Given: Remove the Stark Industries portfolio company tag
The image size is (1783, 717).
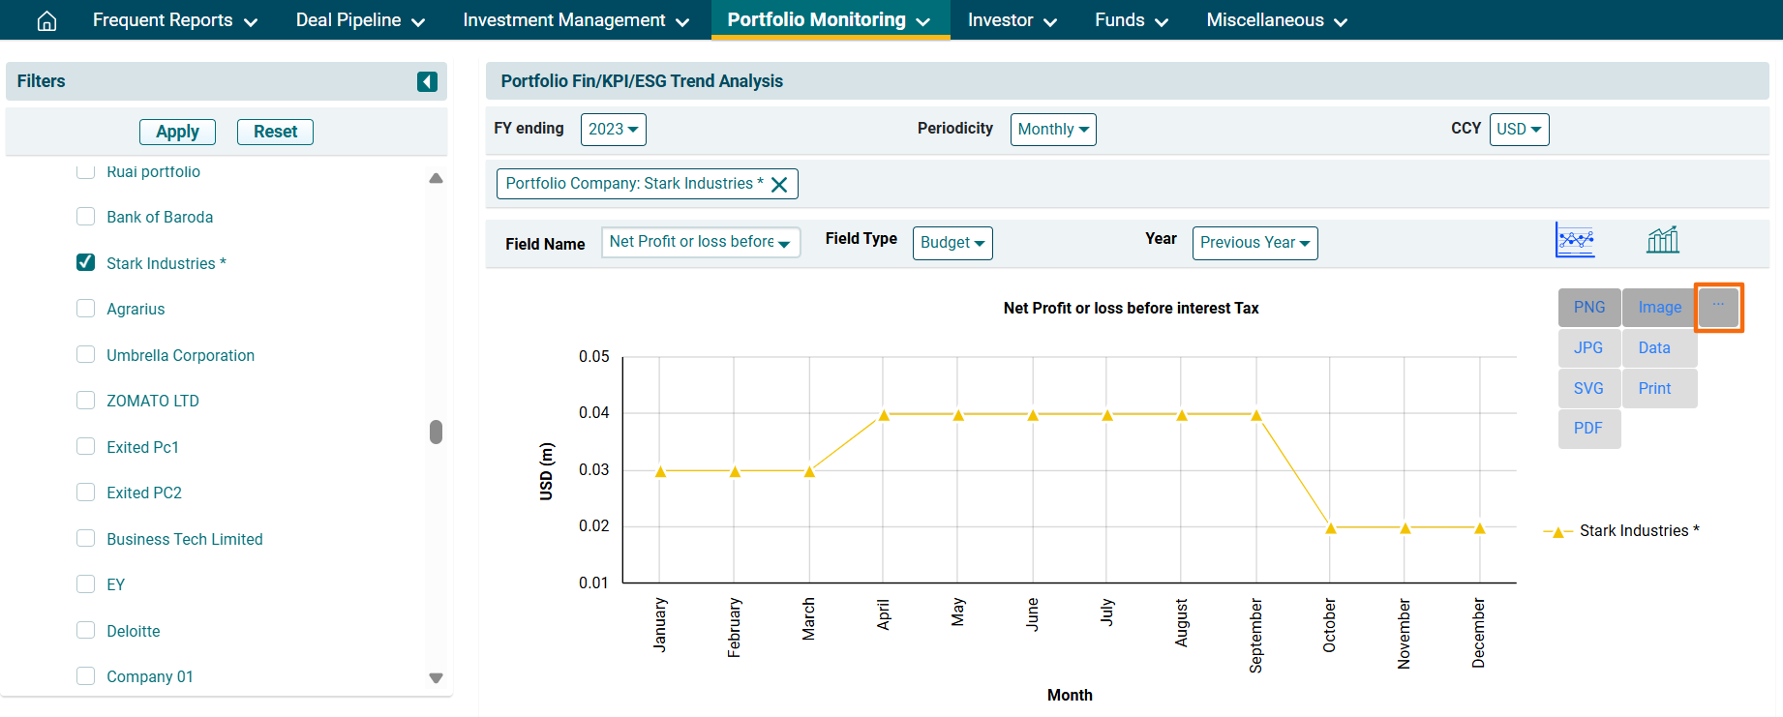Looking at the screenshot, I should pyautogui.click(x=779, y=184).
